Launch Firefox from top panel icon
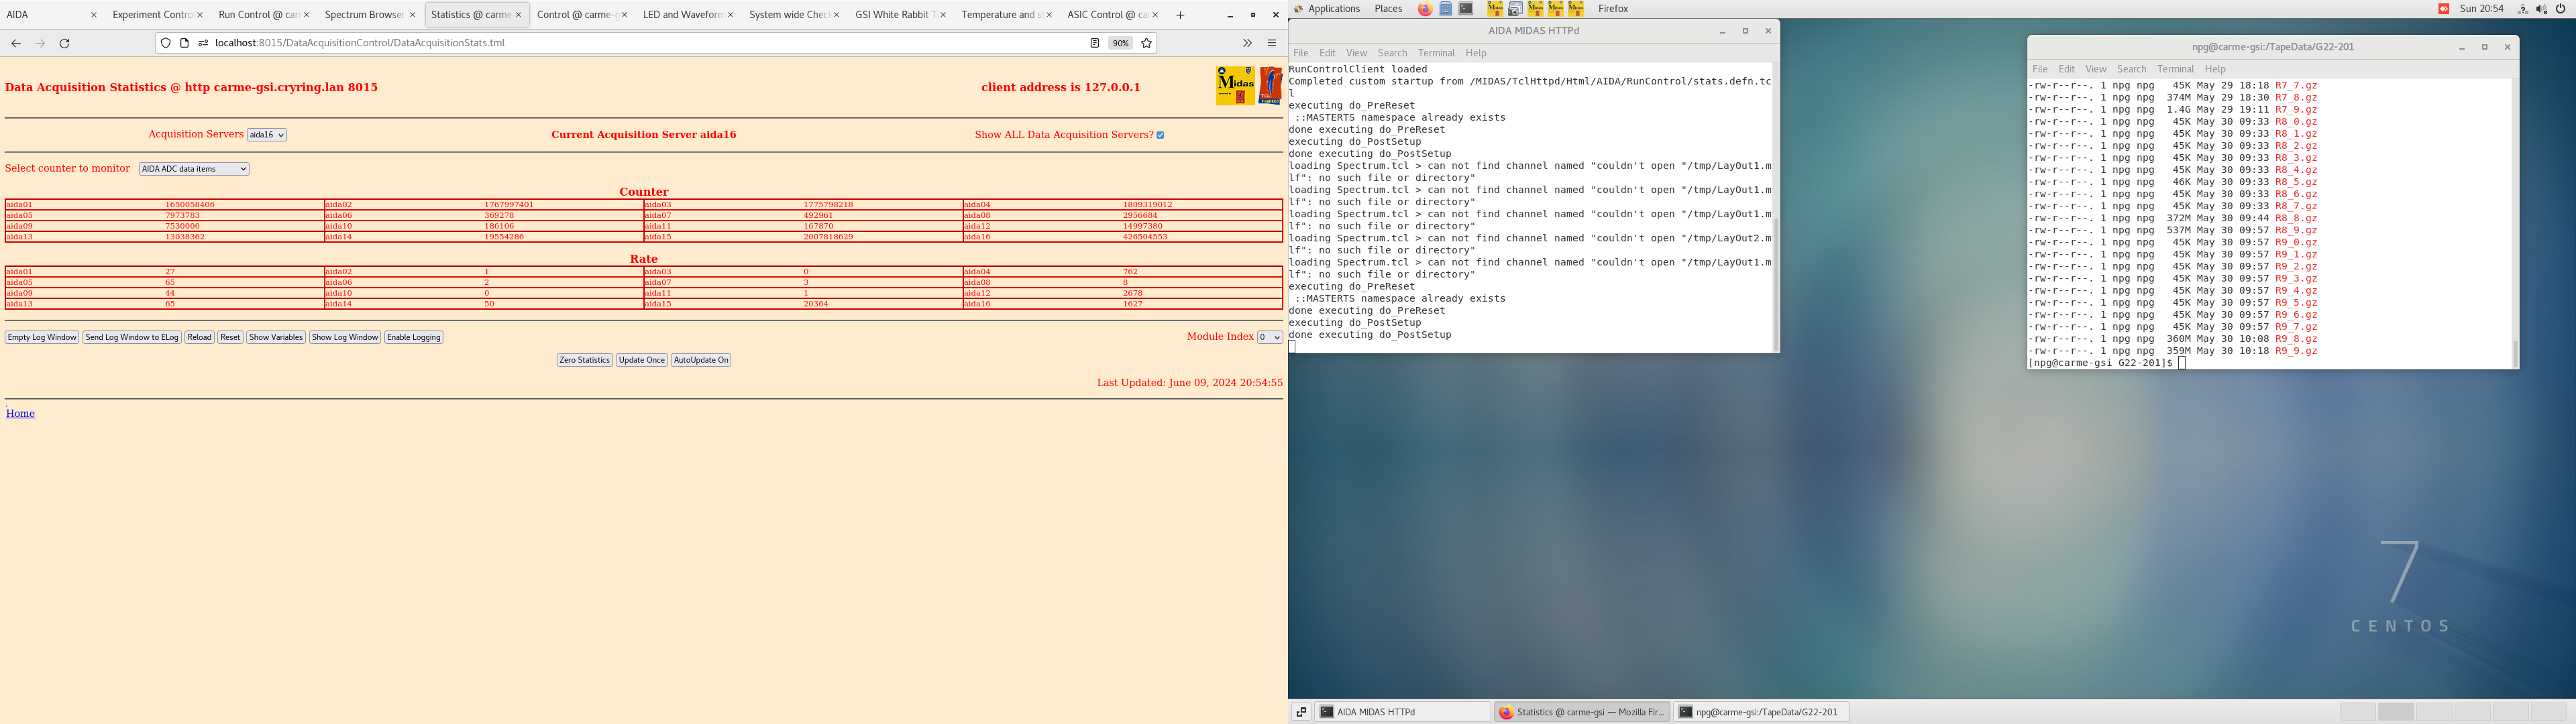Screen dimensions: 2576x724 [x=1425, y=9]
